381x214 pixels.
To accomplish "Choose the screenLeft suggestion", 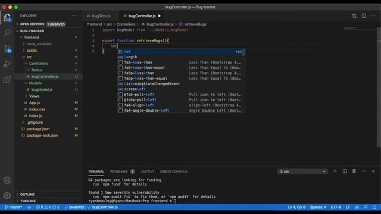I will pyautogui.click(x=181, y=89).
